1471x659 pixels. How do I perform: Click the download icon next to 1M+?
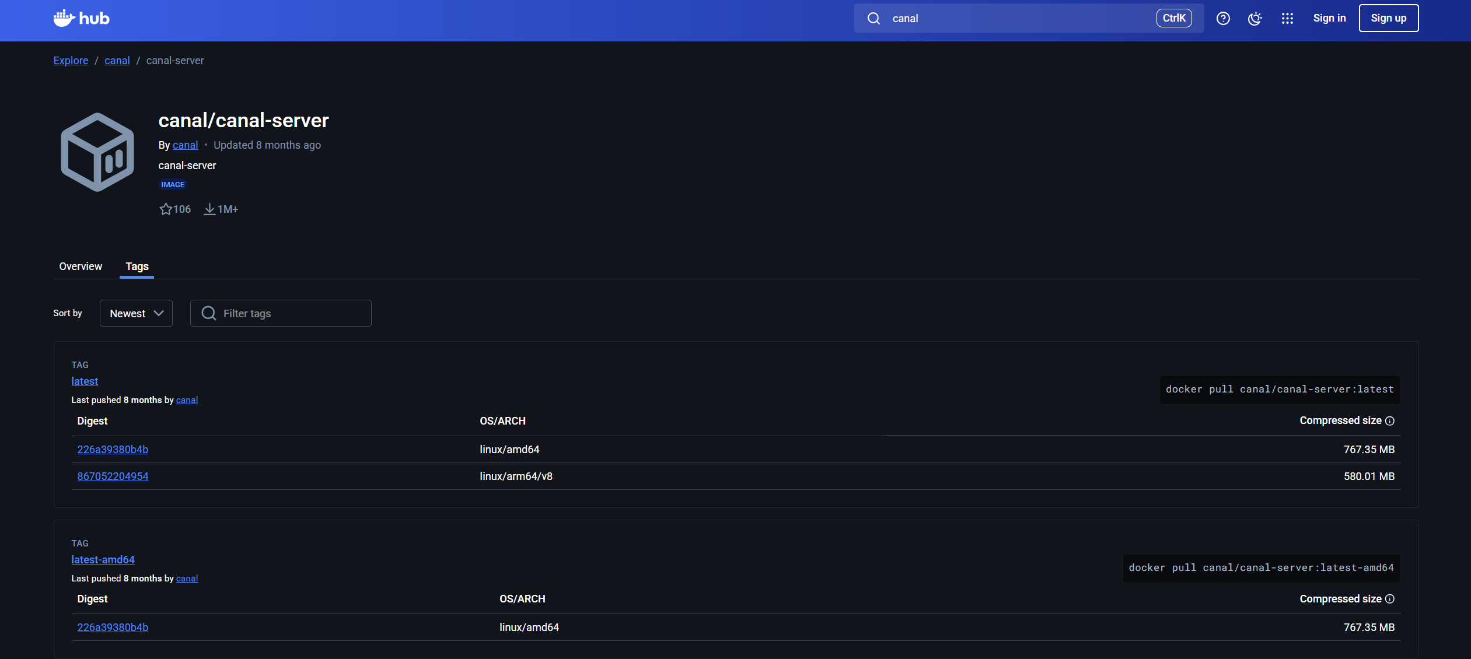pos(209,209)
